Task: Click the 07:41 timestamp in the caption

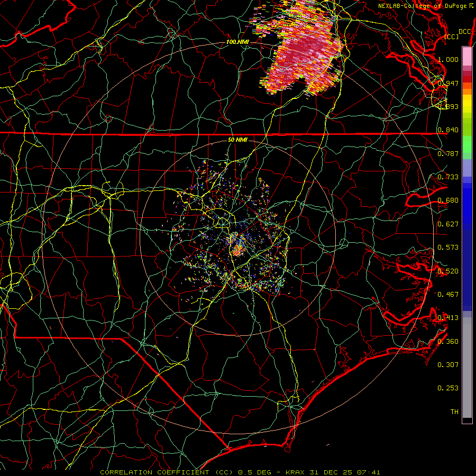Action: [x=369, y=472]
